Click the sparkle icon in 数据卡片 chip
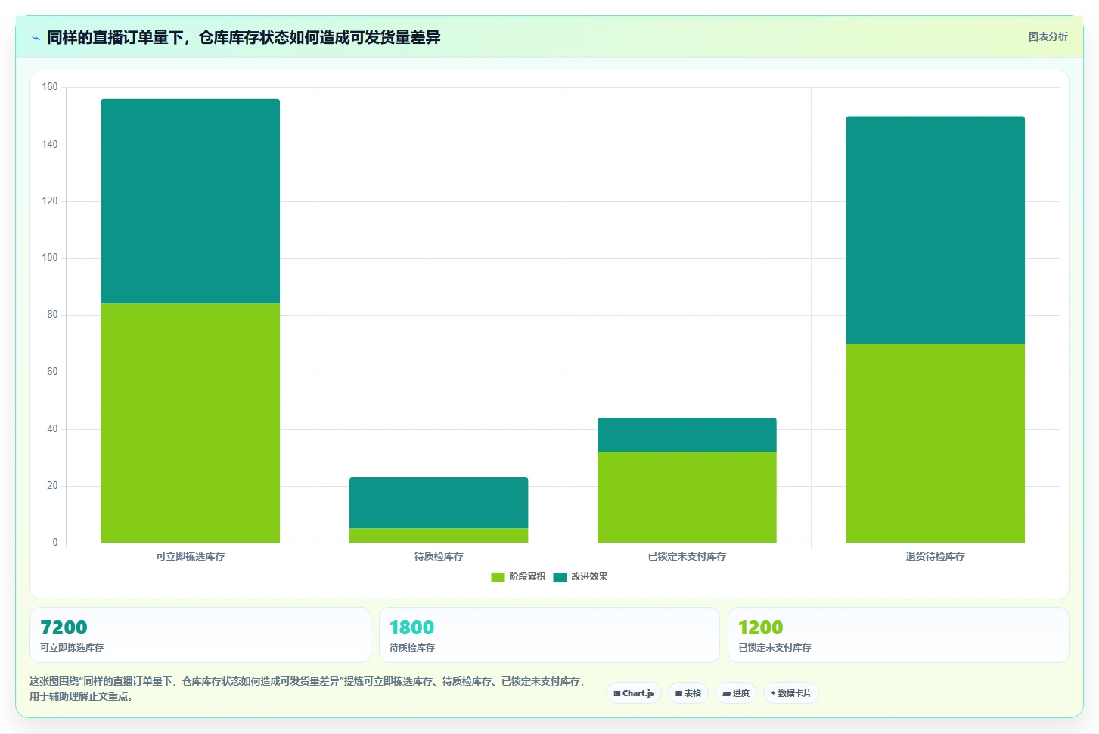The image size is (1099, 734). [x=773, y=693]
